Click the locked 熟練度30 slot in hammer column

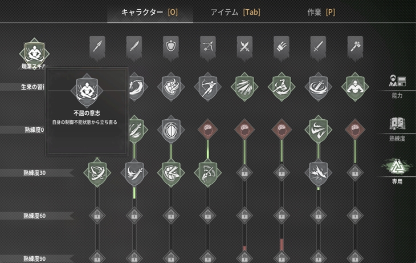coord(355,173)
